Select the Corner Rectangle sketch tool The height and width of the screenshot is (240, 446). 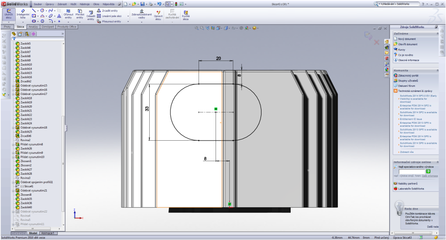34,16
